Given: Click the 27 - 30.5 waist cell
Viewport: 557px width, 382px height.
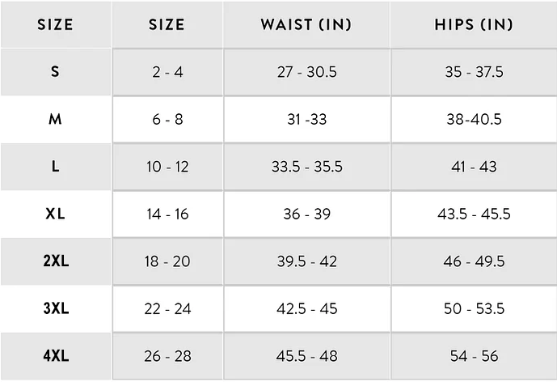Looking at the screenshot, I should tap(306, 72).
